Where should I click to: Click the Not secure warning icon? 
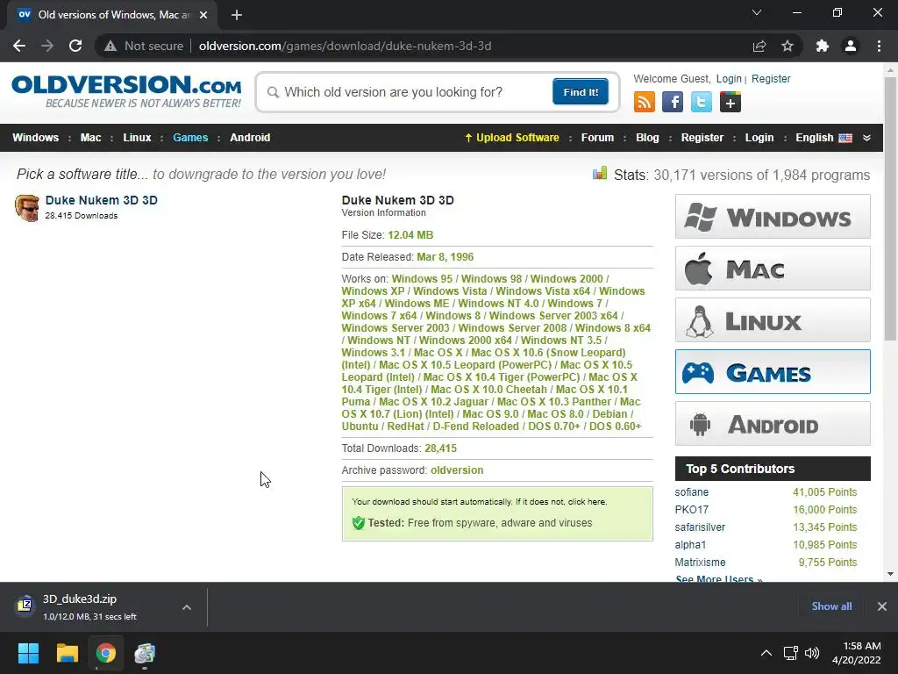110,46
